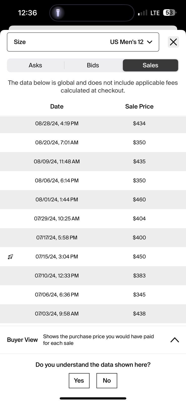Tap the Sale Price column header

click(x=139, y=107)
